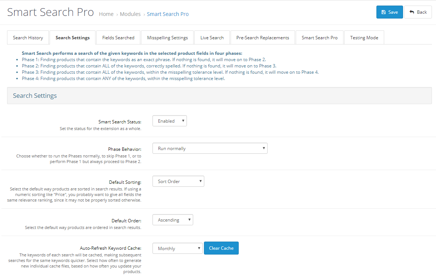
Task: Switch to the Testing Mode tab
Action: point(364,37)
